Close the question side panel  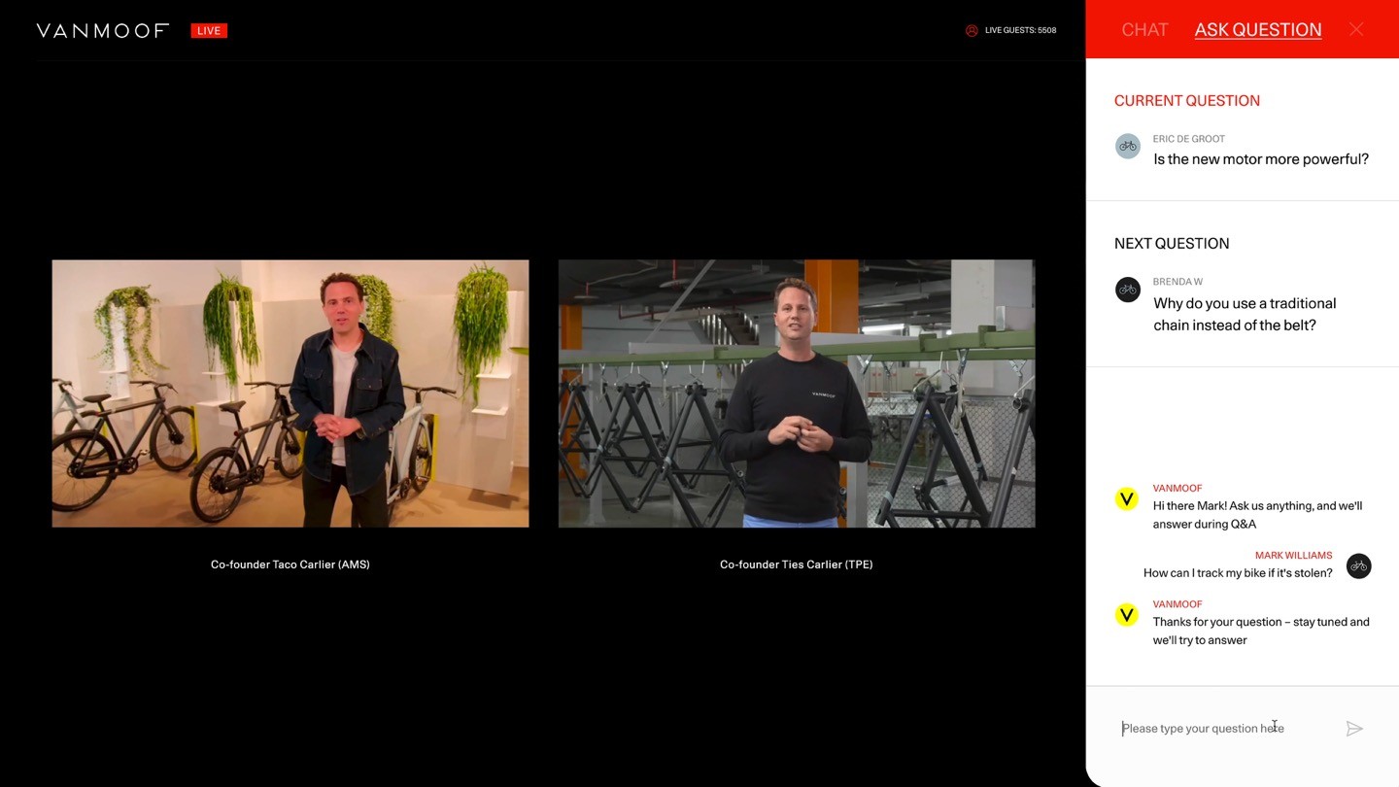click(x=1356, y=29)
